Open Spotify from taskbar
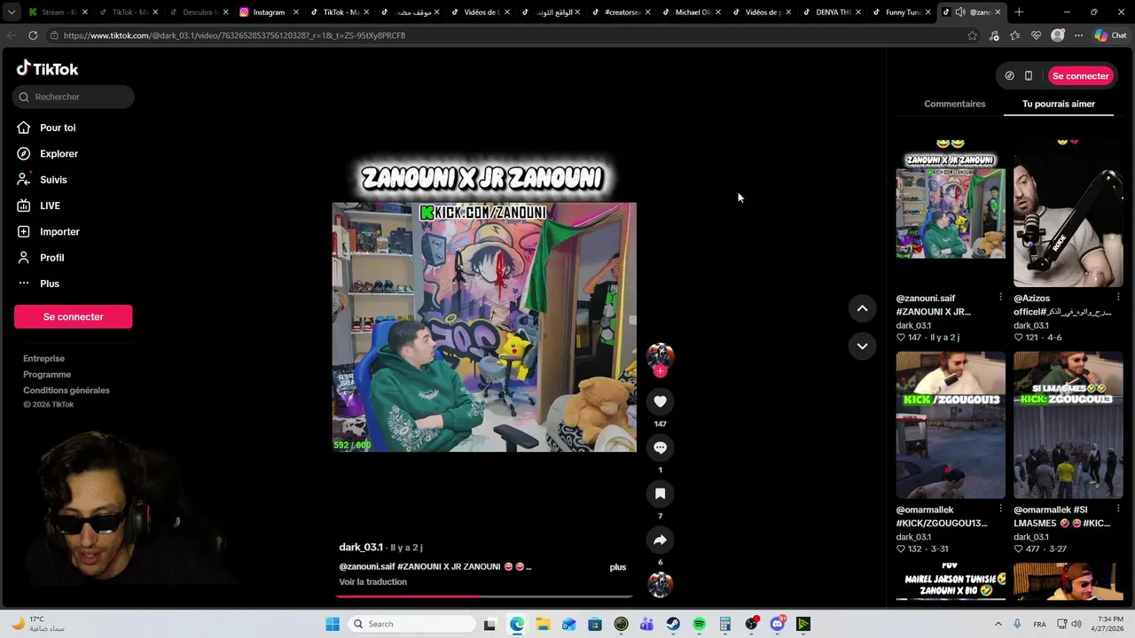This screenshot has height=638, width=1135. (699, 624)
